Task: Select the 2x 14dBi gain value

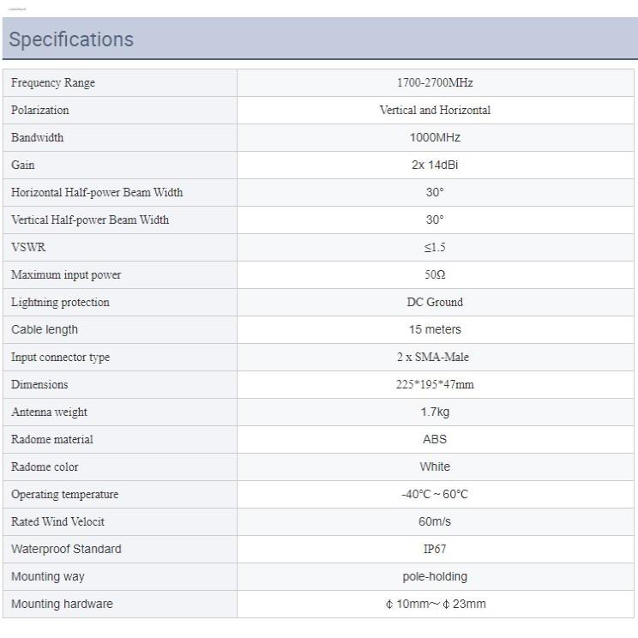Action: [435, 166]
